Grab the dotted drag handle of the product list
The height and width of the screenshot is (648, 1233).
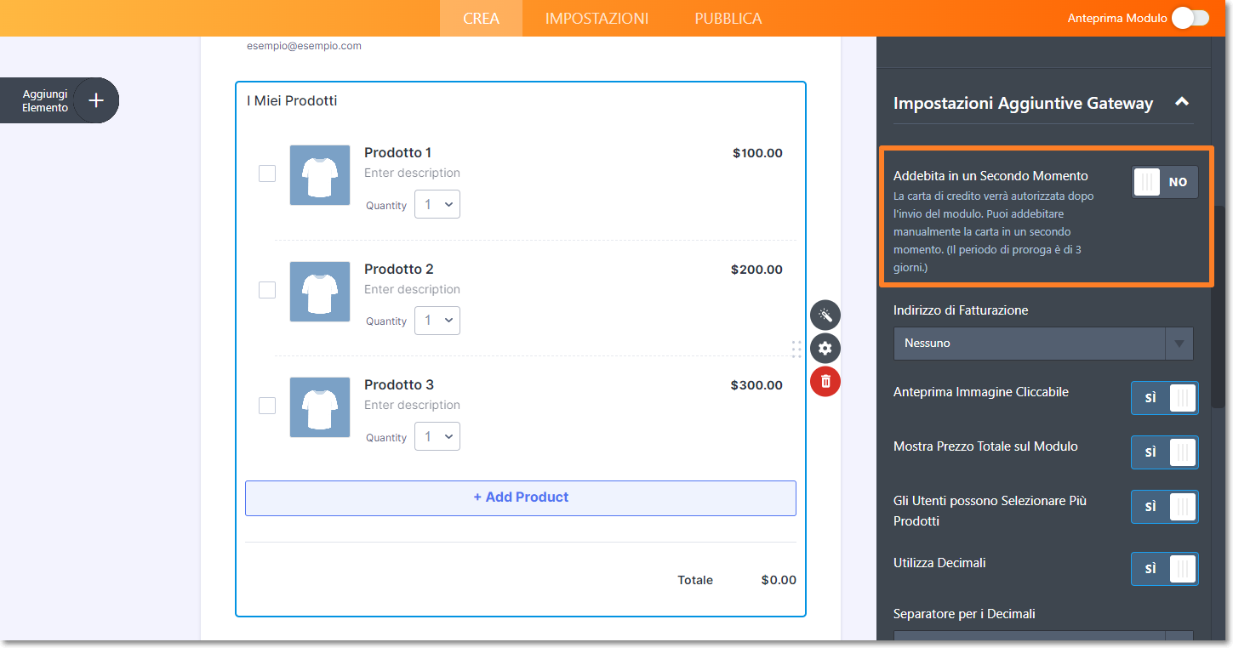(x=796, y=349)
